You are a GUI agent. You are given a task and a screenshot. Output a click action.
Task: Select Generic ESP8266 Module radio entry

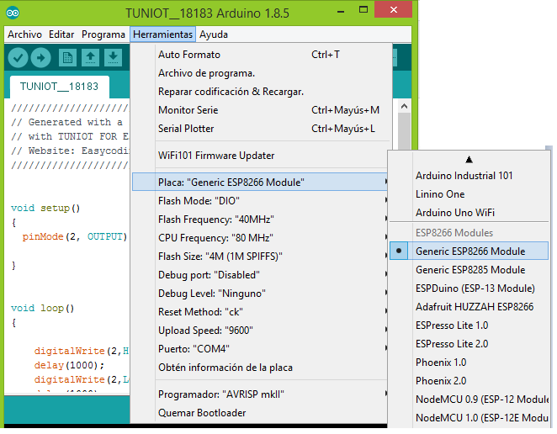pyautogui.click(x=469, y=251)
